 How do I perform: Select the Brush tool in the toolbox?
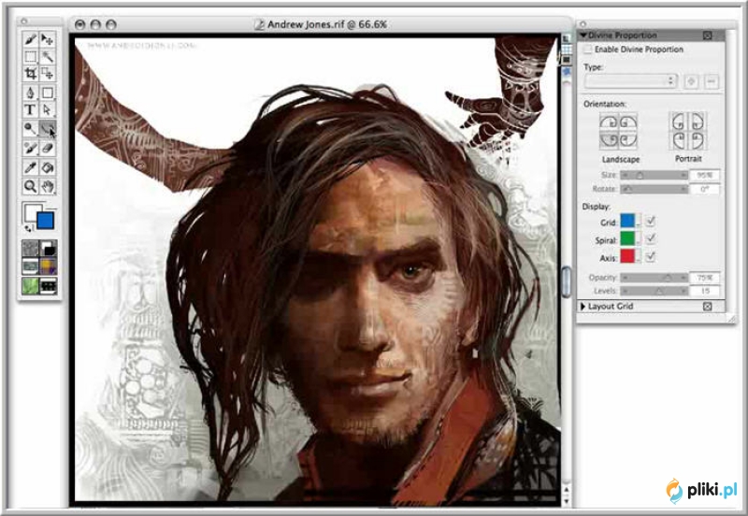pyautogui.click(x=31, y=39)
